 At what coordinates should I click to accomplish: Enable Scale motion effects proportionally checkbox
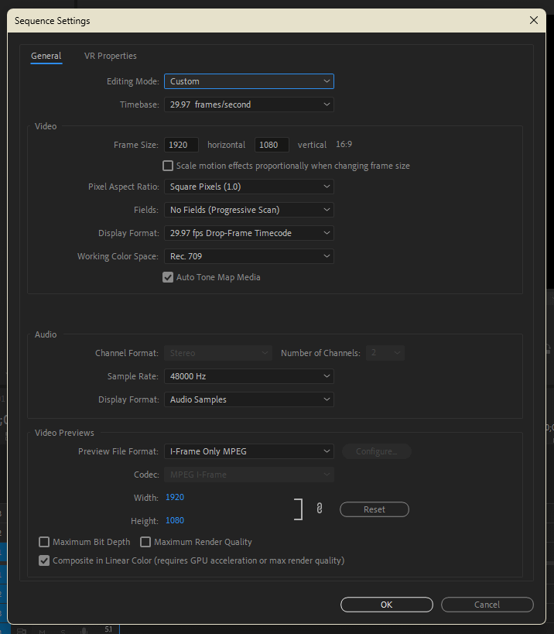[168, 166]
